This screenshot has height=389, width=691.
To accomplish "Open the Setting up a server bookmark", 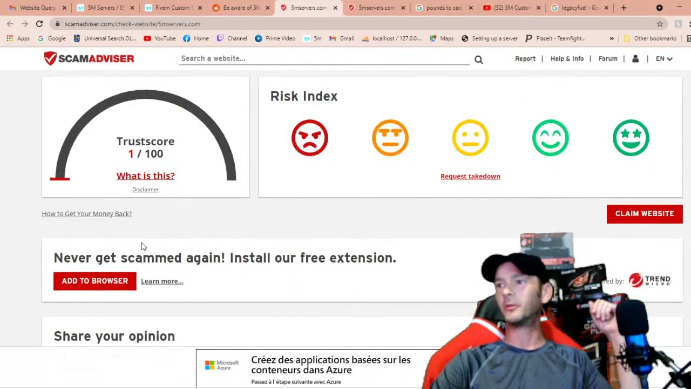I will click(489, 38).
